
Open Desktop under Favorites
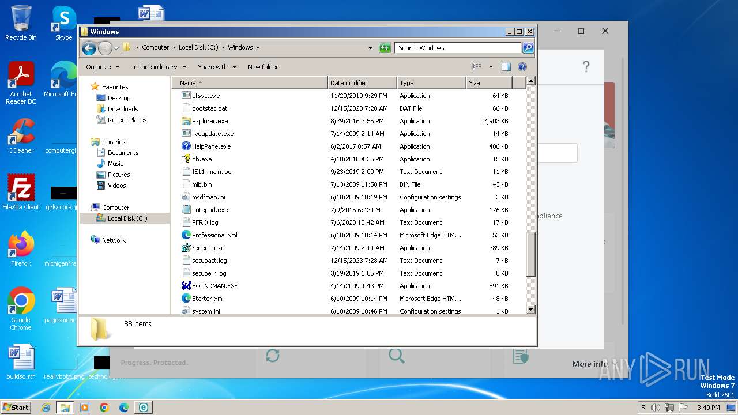[119, 98]
